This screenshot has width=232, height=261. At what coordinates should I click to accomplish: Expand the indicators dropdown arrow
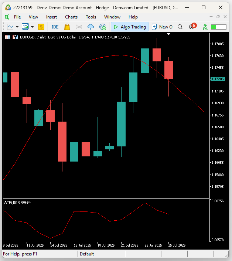tap(33, 27)
